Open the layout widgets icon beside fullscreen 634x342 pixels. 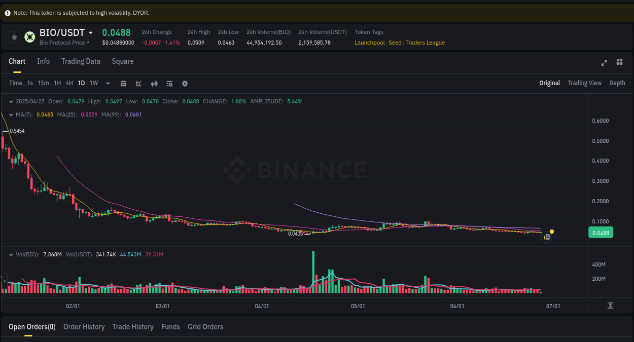tap(619, 62)
